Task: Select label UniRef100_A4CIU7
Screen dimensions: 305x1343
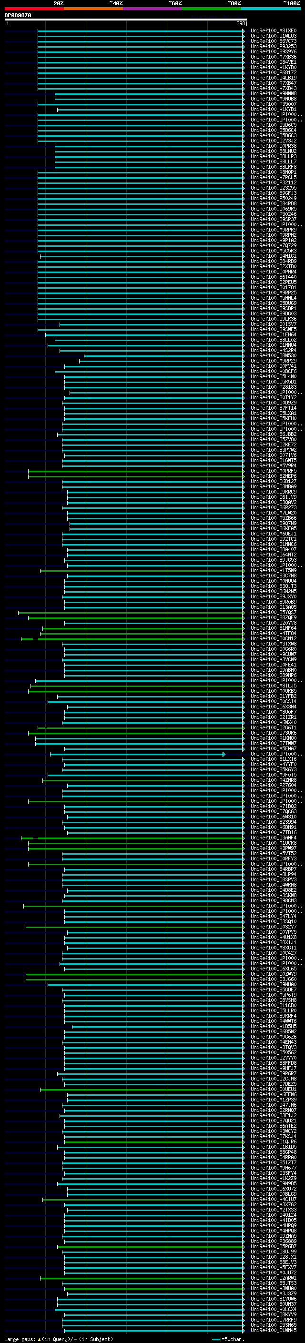Action: [x=274, y=1199]
